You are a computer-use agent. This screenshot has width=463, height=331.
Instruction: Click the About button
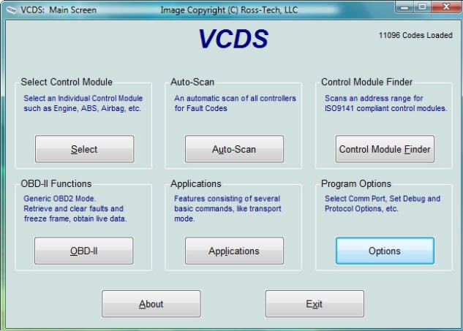tap(151, 304)
